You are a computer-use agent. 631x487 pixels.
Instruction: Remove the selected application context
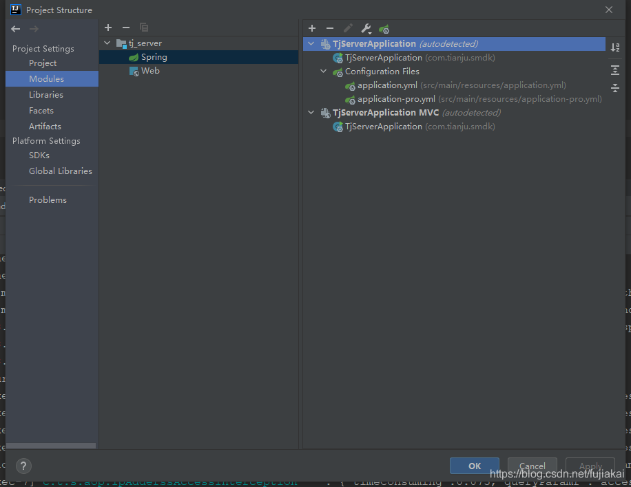(329, 28)
